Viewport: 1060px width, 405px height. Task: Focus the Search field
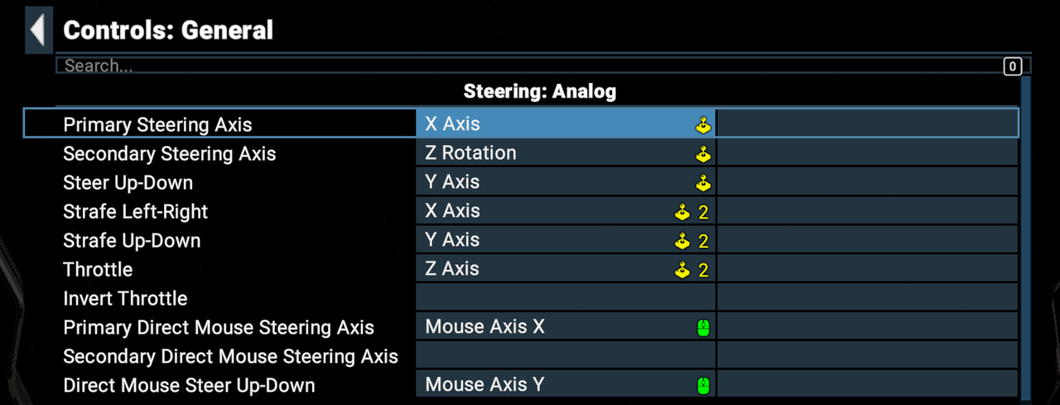(x=528, y=65)
